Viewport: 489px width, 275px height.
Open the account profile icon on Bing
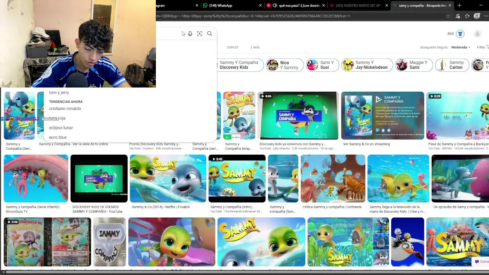coord(477,34)
